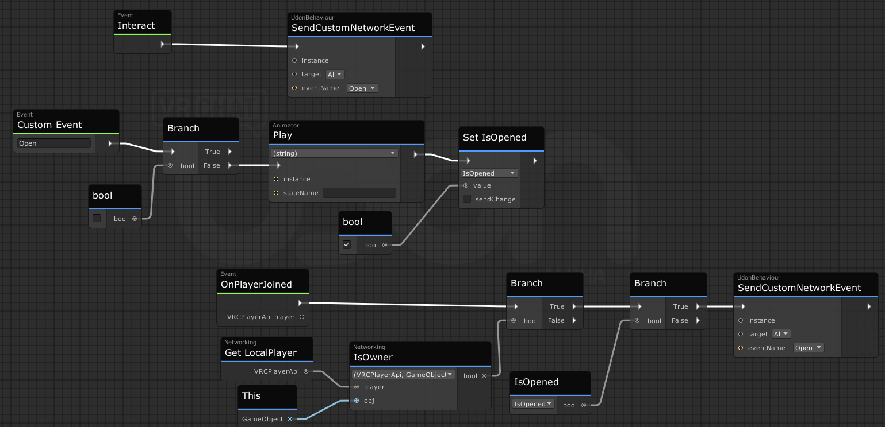Click the Set IsOpened node's flow output arrow
This screenshot has width=885, height=427.
(x=535, y=161)
